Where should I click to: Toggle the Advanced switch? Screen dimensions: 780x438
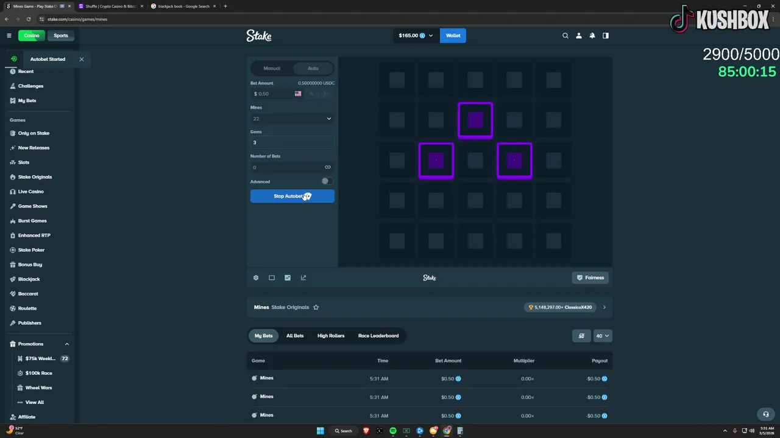[x=327, y=181]
